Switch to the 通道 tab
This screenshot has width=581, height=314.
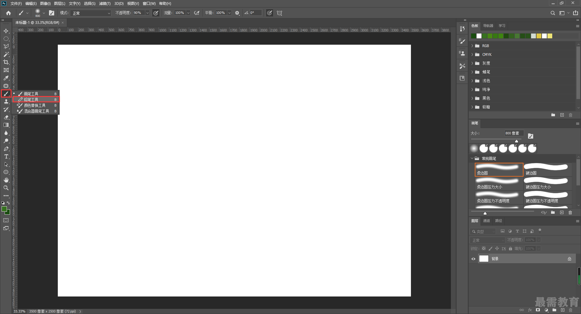[x=487, y=221]
